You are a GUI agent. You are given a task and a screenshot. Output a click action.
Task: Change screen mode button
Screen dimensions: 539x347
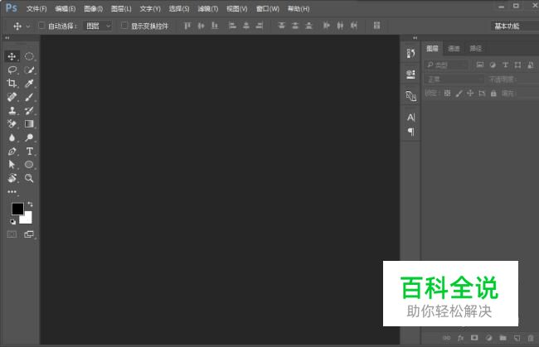coord(29,234)
